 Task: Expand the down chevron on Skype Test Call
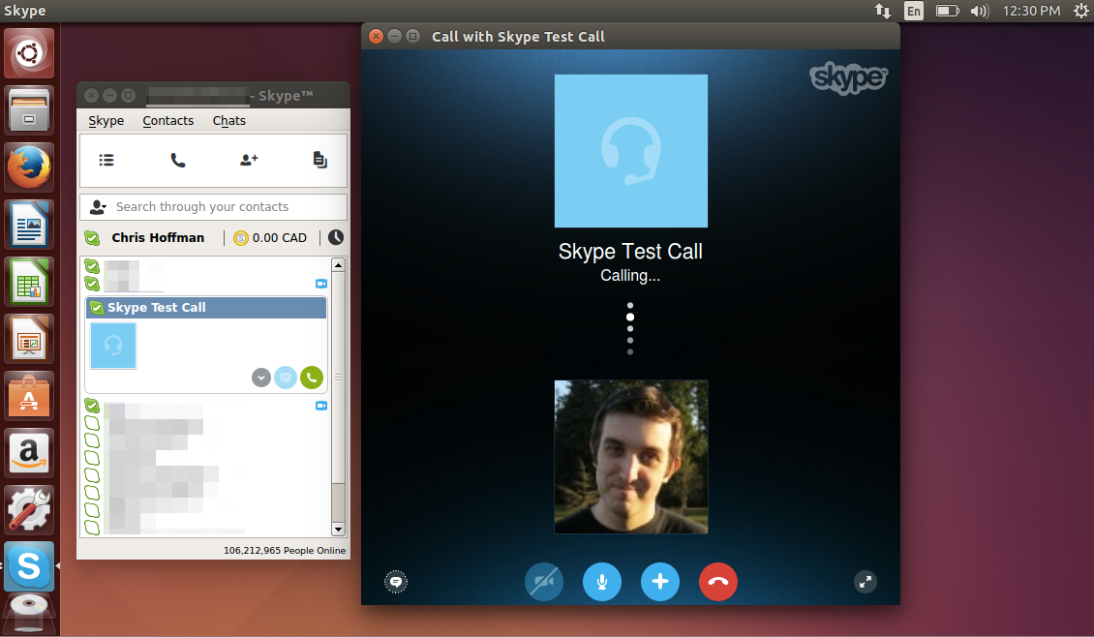click(260, 378)
